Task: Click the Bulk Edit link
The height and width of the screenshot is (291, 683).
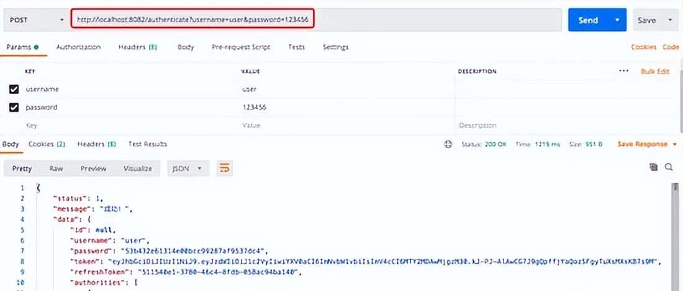Action: pyautogui.click(x=654, y=71)
